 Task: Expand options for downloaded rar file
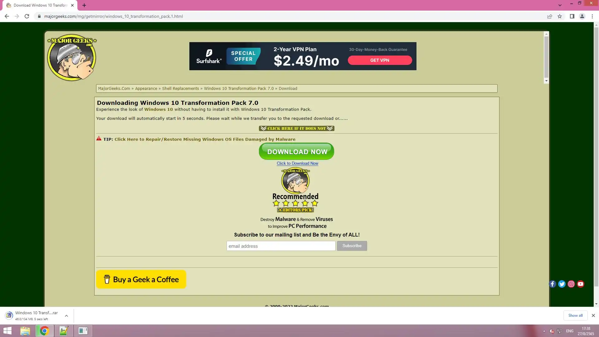(x=66, y=316)
